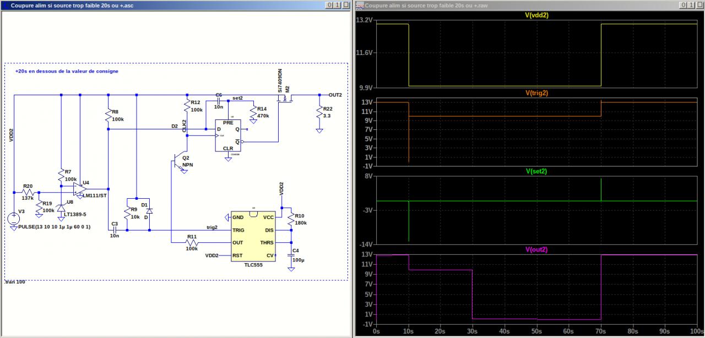Click the V(out2) trace label

pyautogui.click(x=536, y=249)
